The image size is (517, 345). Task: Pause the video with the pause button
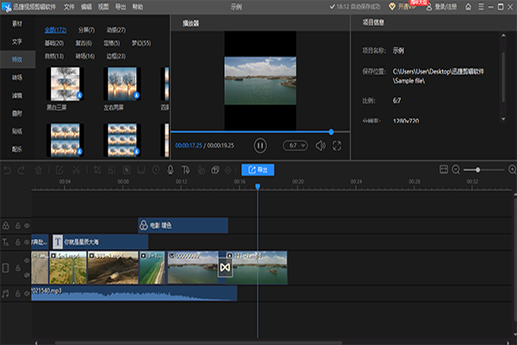pyautogui.click(x=260, y=146)
